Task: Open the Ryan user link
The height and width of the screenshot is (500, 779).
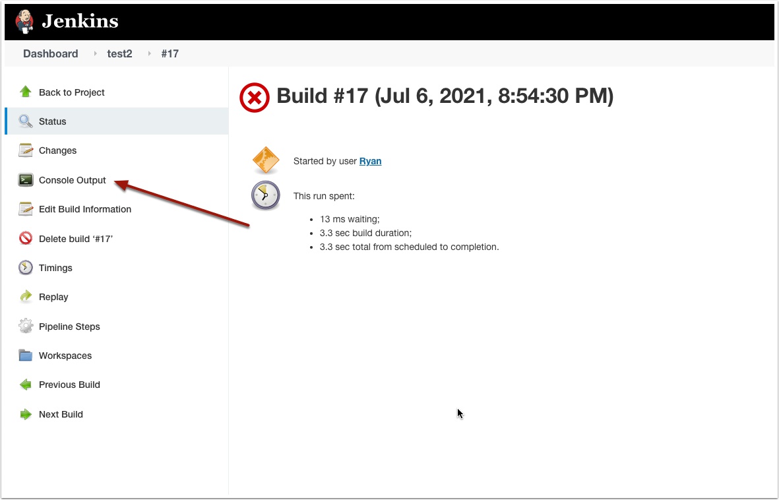Action: (370, 161)
